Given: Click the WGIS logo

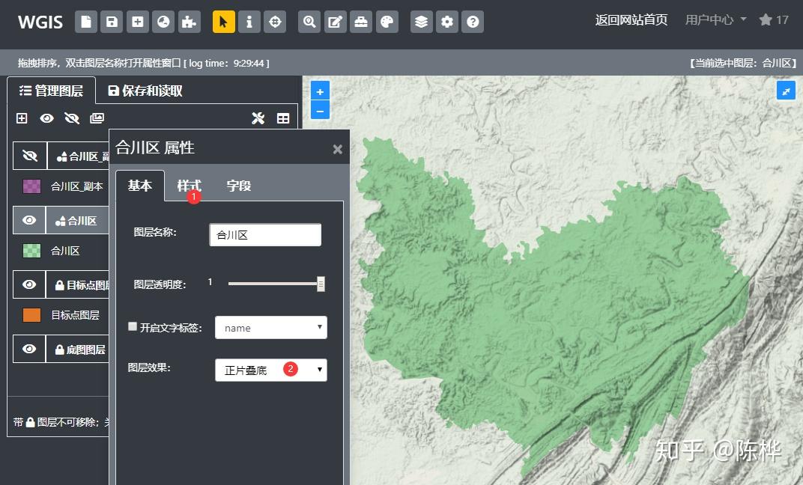Looking at the screenshot, I should (40, 22).
